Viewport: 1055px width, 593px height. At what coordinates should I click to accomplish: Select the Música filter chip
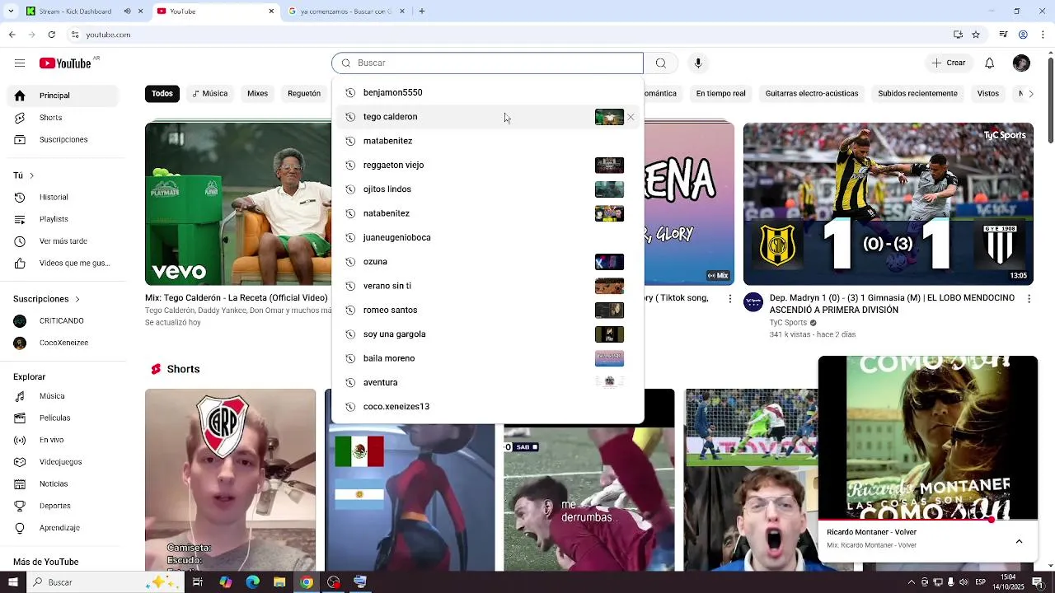(209, 94)
